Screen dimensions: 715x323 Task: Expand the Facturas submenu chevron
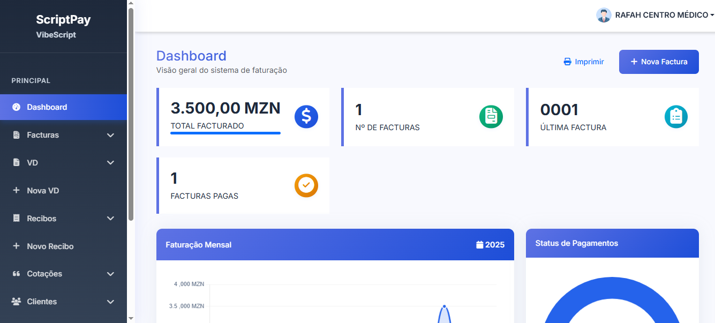click(110, 135)
